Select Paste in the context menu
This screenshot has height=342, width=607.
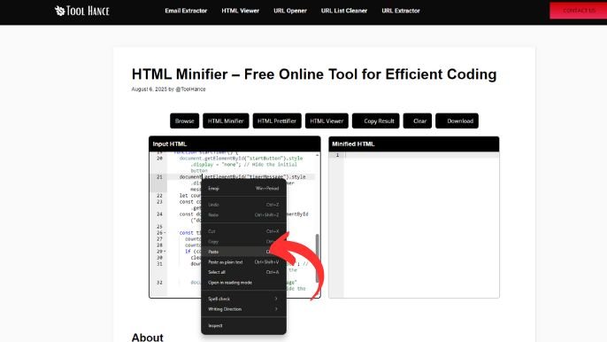click(243, 252)
